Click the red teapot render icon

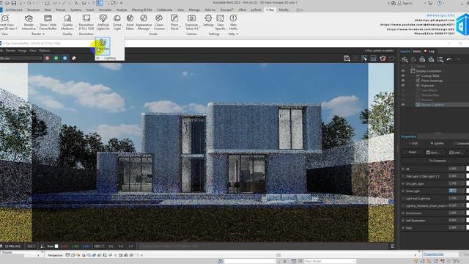tap(383, 59)
